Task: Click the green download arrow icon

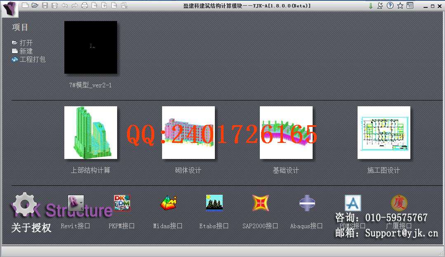Action: [x=371, y=6]
